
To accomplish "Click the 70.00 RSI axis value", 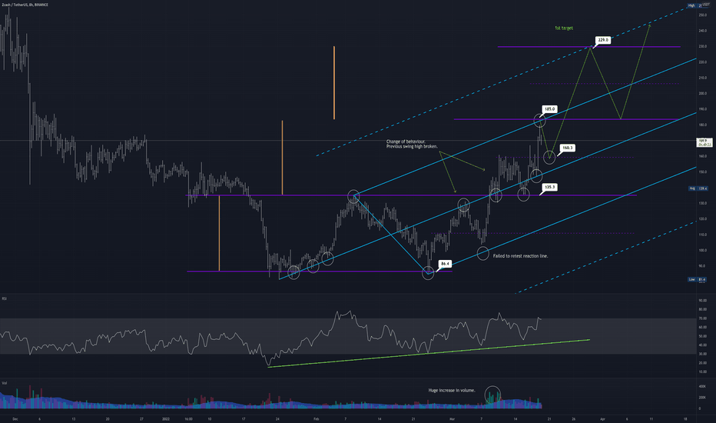I will tap(702, 318).
